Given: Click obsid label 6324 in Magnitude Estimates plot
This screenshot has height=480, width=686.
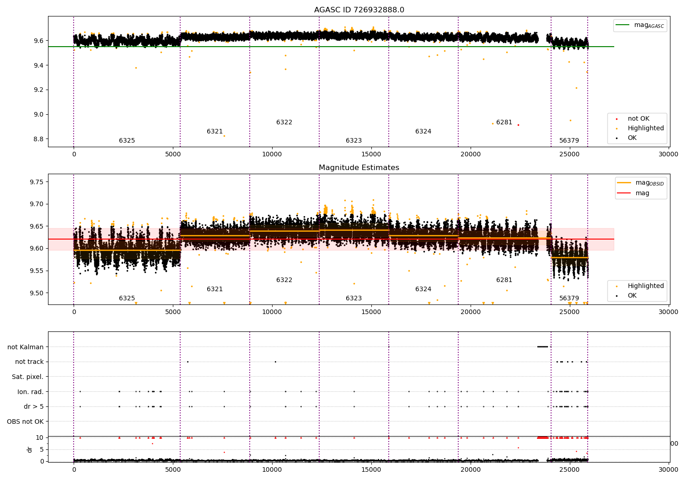Looking at the screenshot, I should (x=423, y=289).
